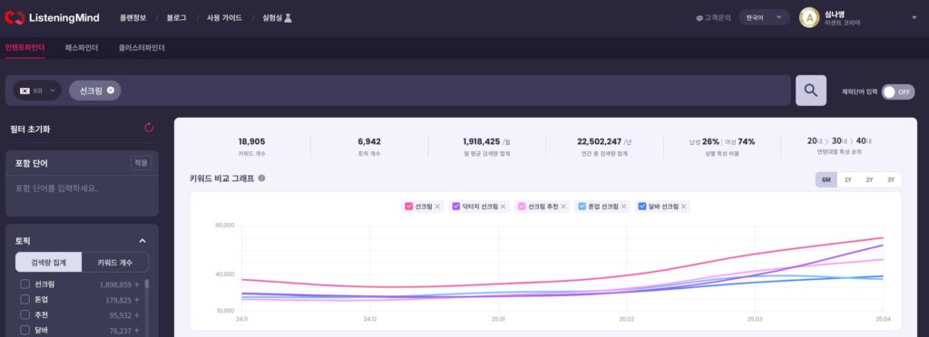The width and height of the screenshot is (929, 337).
Task: Toggle the 제외단어 입력 OFF switch
Action: click(x=897, y=91)
